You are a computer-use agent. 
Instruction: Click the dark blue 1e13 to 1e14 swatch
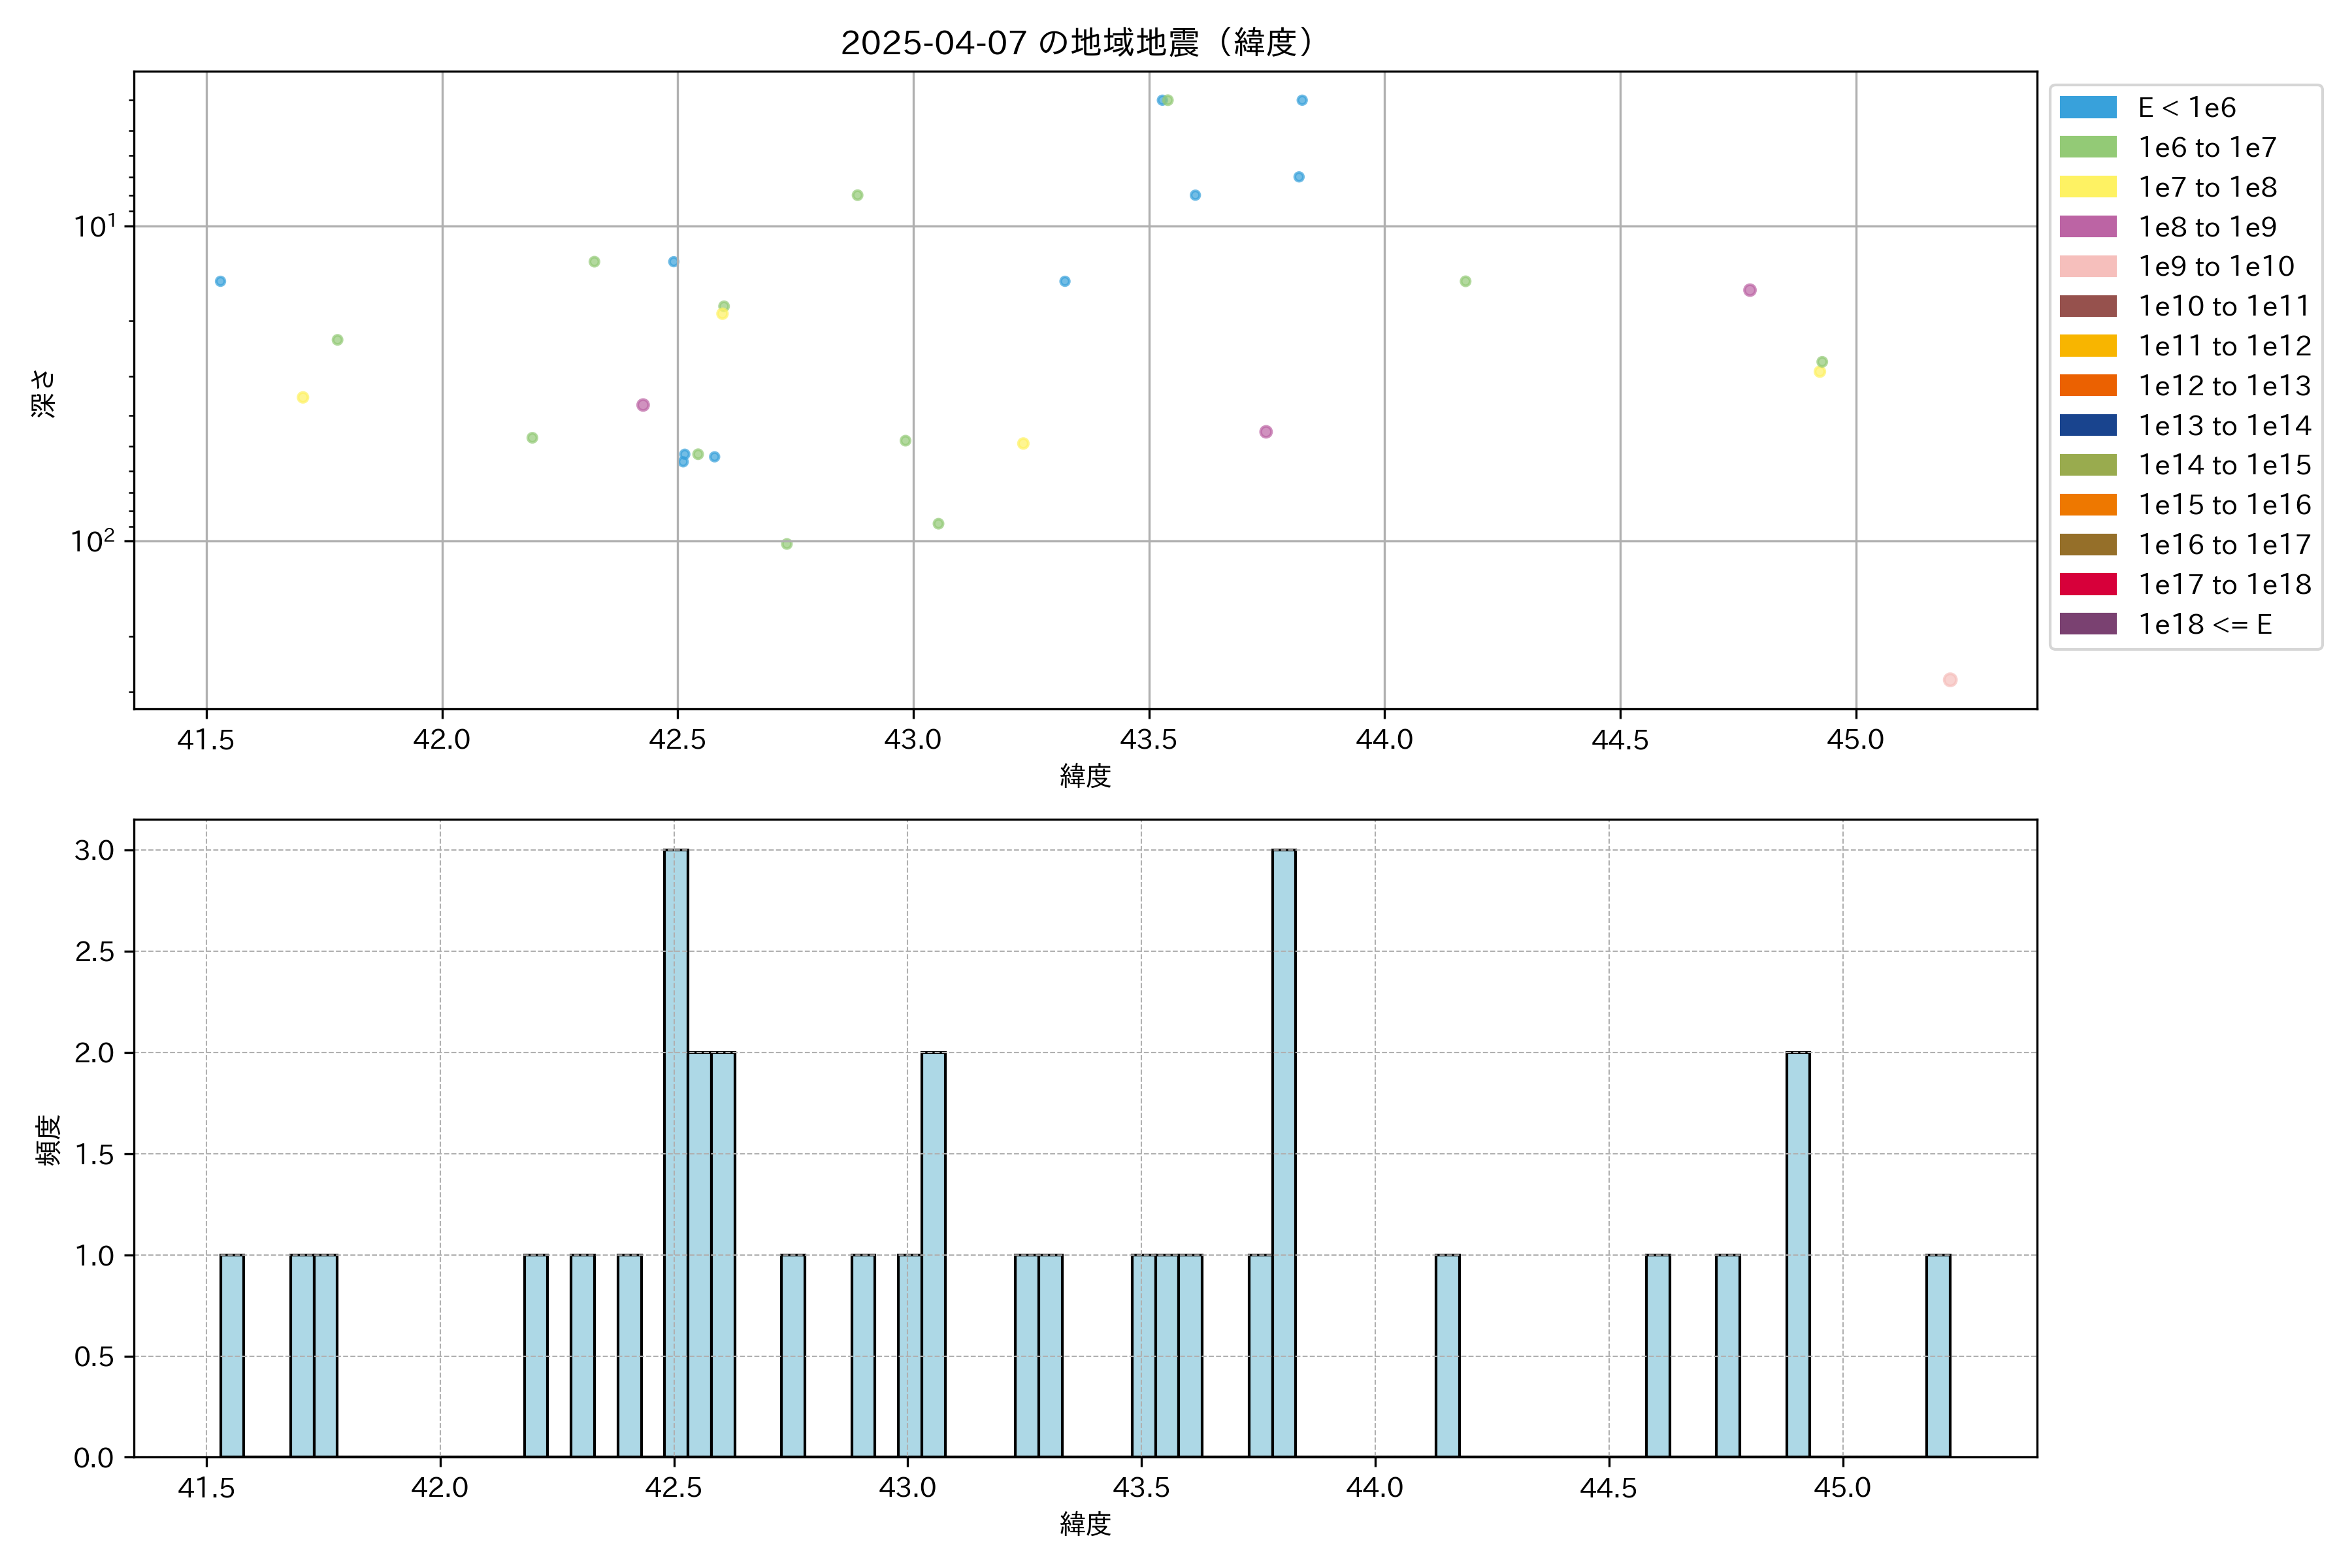(x=2088, y=426)
